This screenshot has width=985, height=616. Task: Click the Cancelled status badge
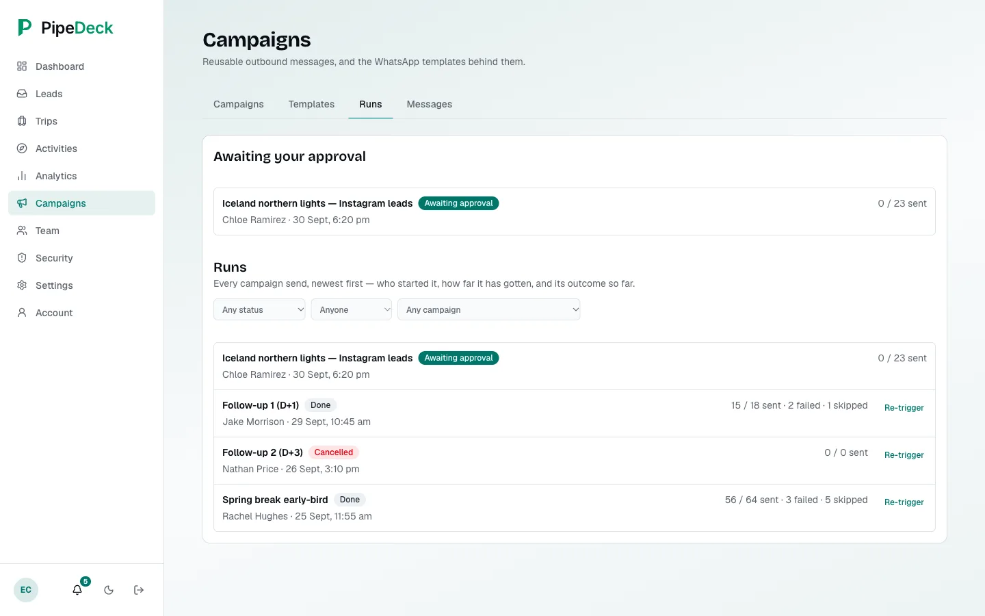pos(334,452)
